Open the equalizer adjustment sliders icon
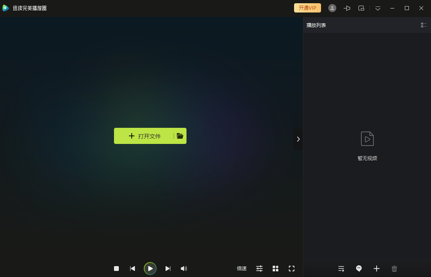 [x=259, y=268]
